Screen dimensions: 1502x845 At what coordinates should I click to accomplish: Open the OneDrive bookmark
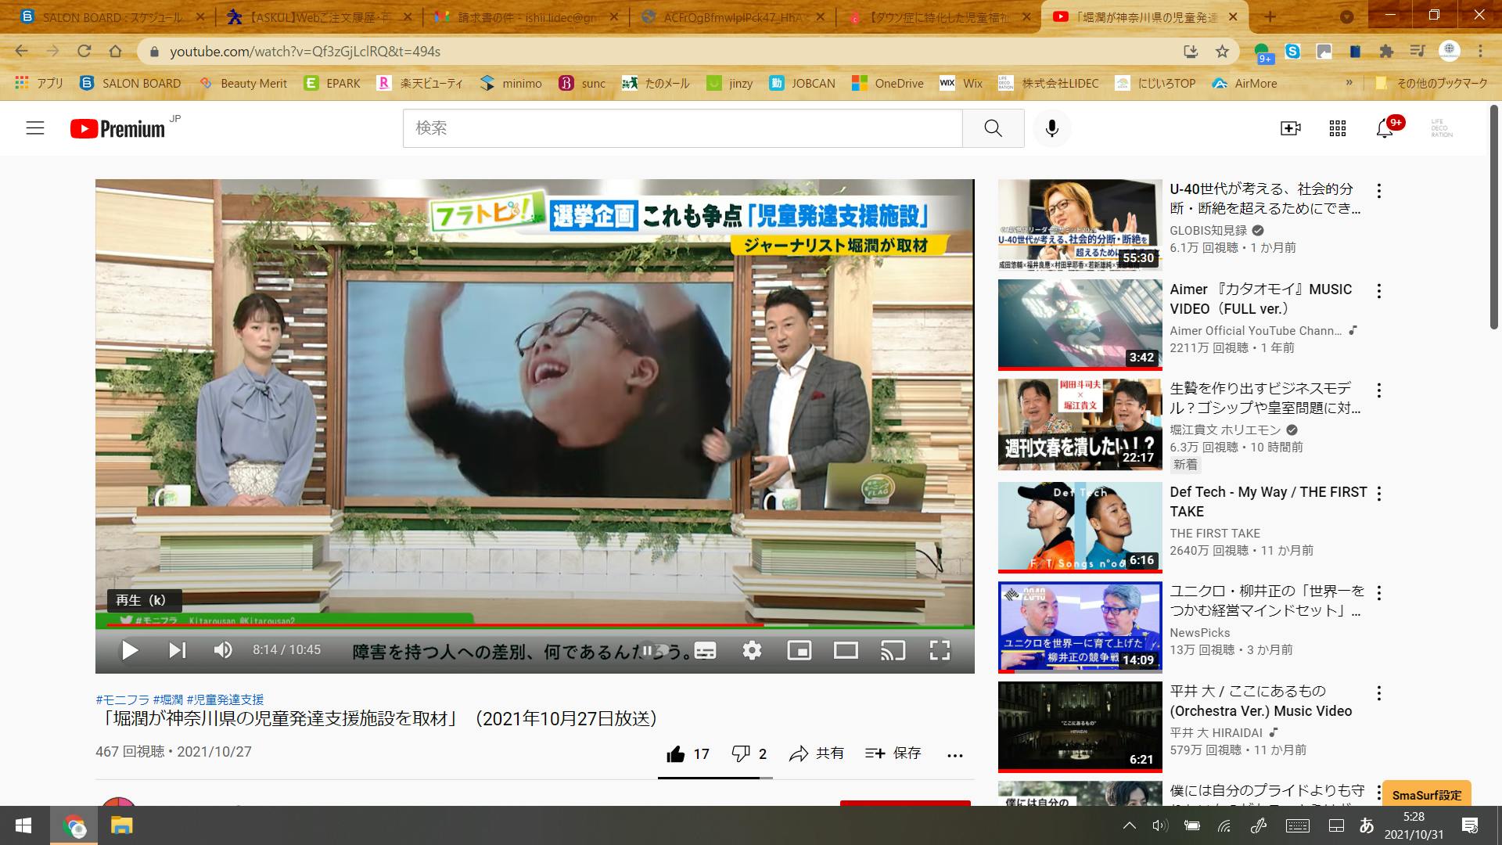pyautogui.click(x=888, y=83)
